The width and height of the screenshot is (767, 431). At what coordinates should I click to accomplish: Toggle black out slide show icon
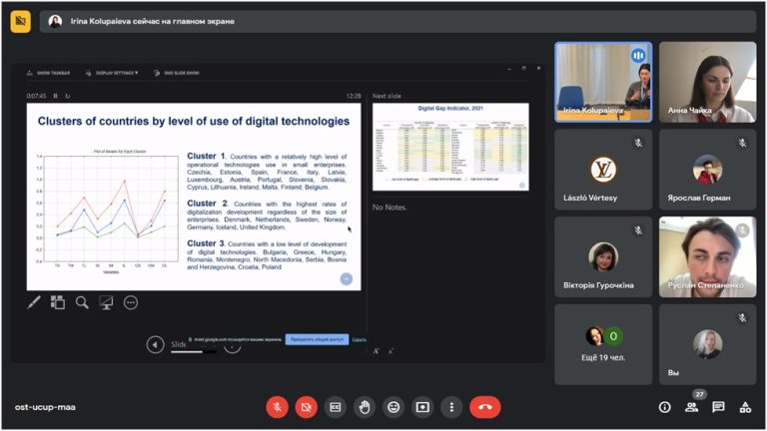106,302
